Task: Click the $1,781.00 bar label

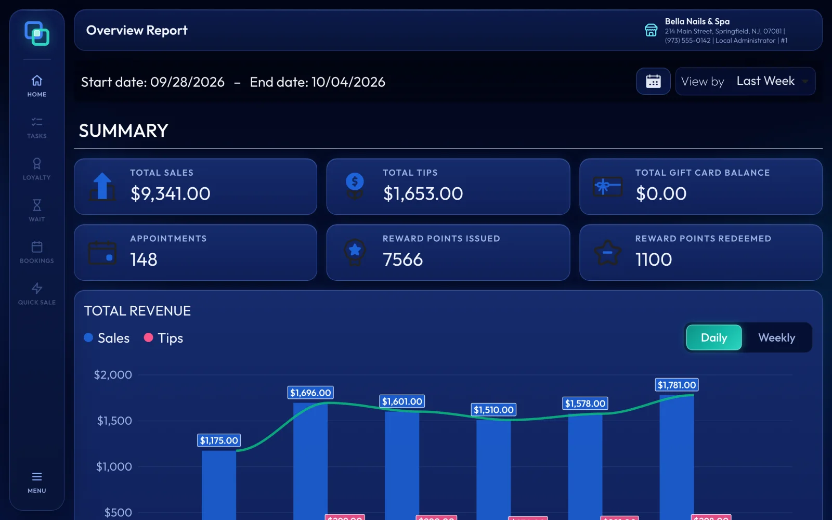Action: (x=677, y=385)
